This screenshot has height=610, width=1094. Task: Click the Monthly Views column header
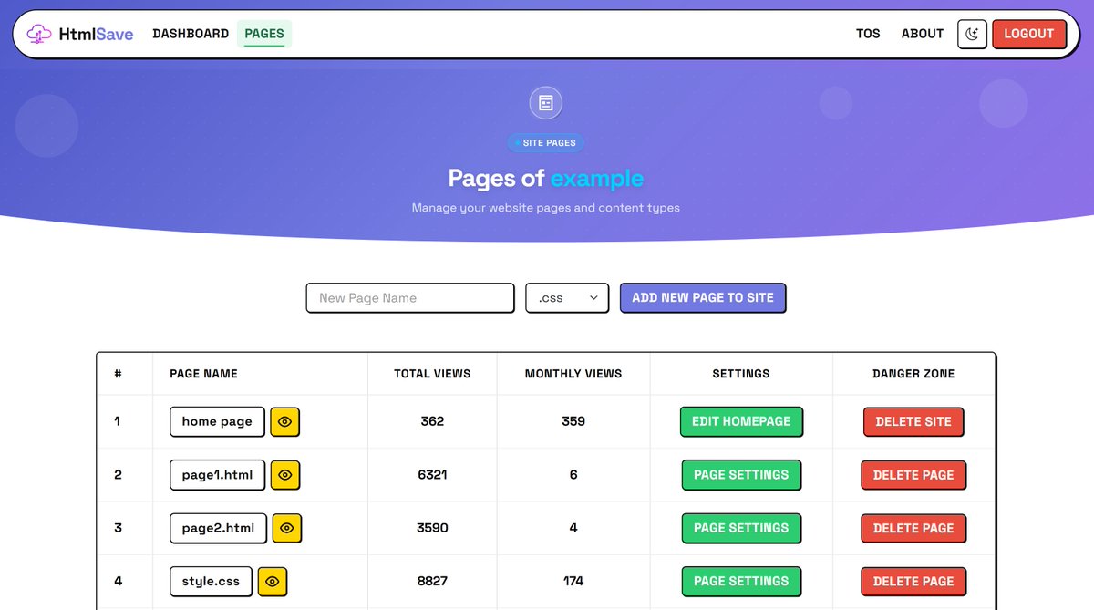(573, 374)
